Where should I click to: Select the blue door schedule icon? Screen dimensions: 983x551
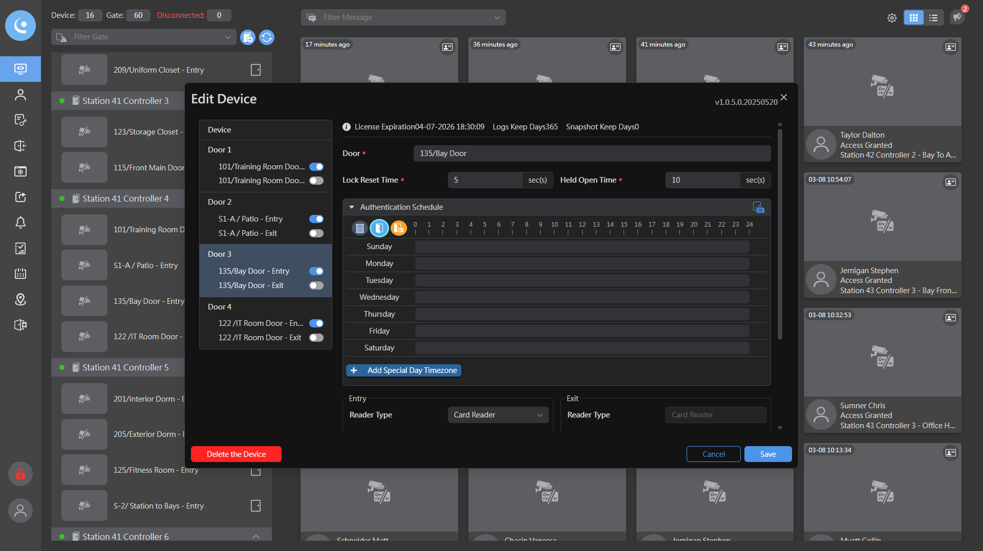click(379, 228)
